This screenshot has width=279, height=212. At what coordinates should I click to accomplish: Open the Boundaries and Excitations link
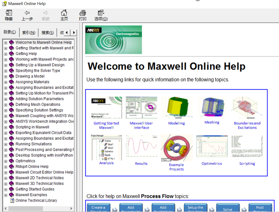click(247, 125)
